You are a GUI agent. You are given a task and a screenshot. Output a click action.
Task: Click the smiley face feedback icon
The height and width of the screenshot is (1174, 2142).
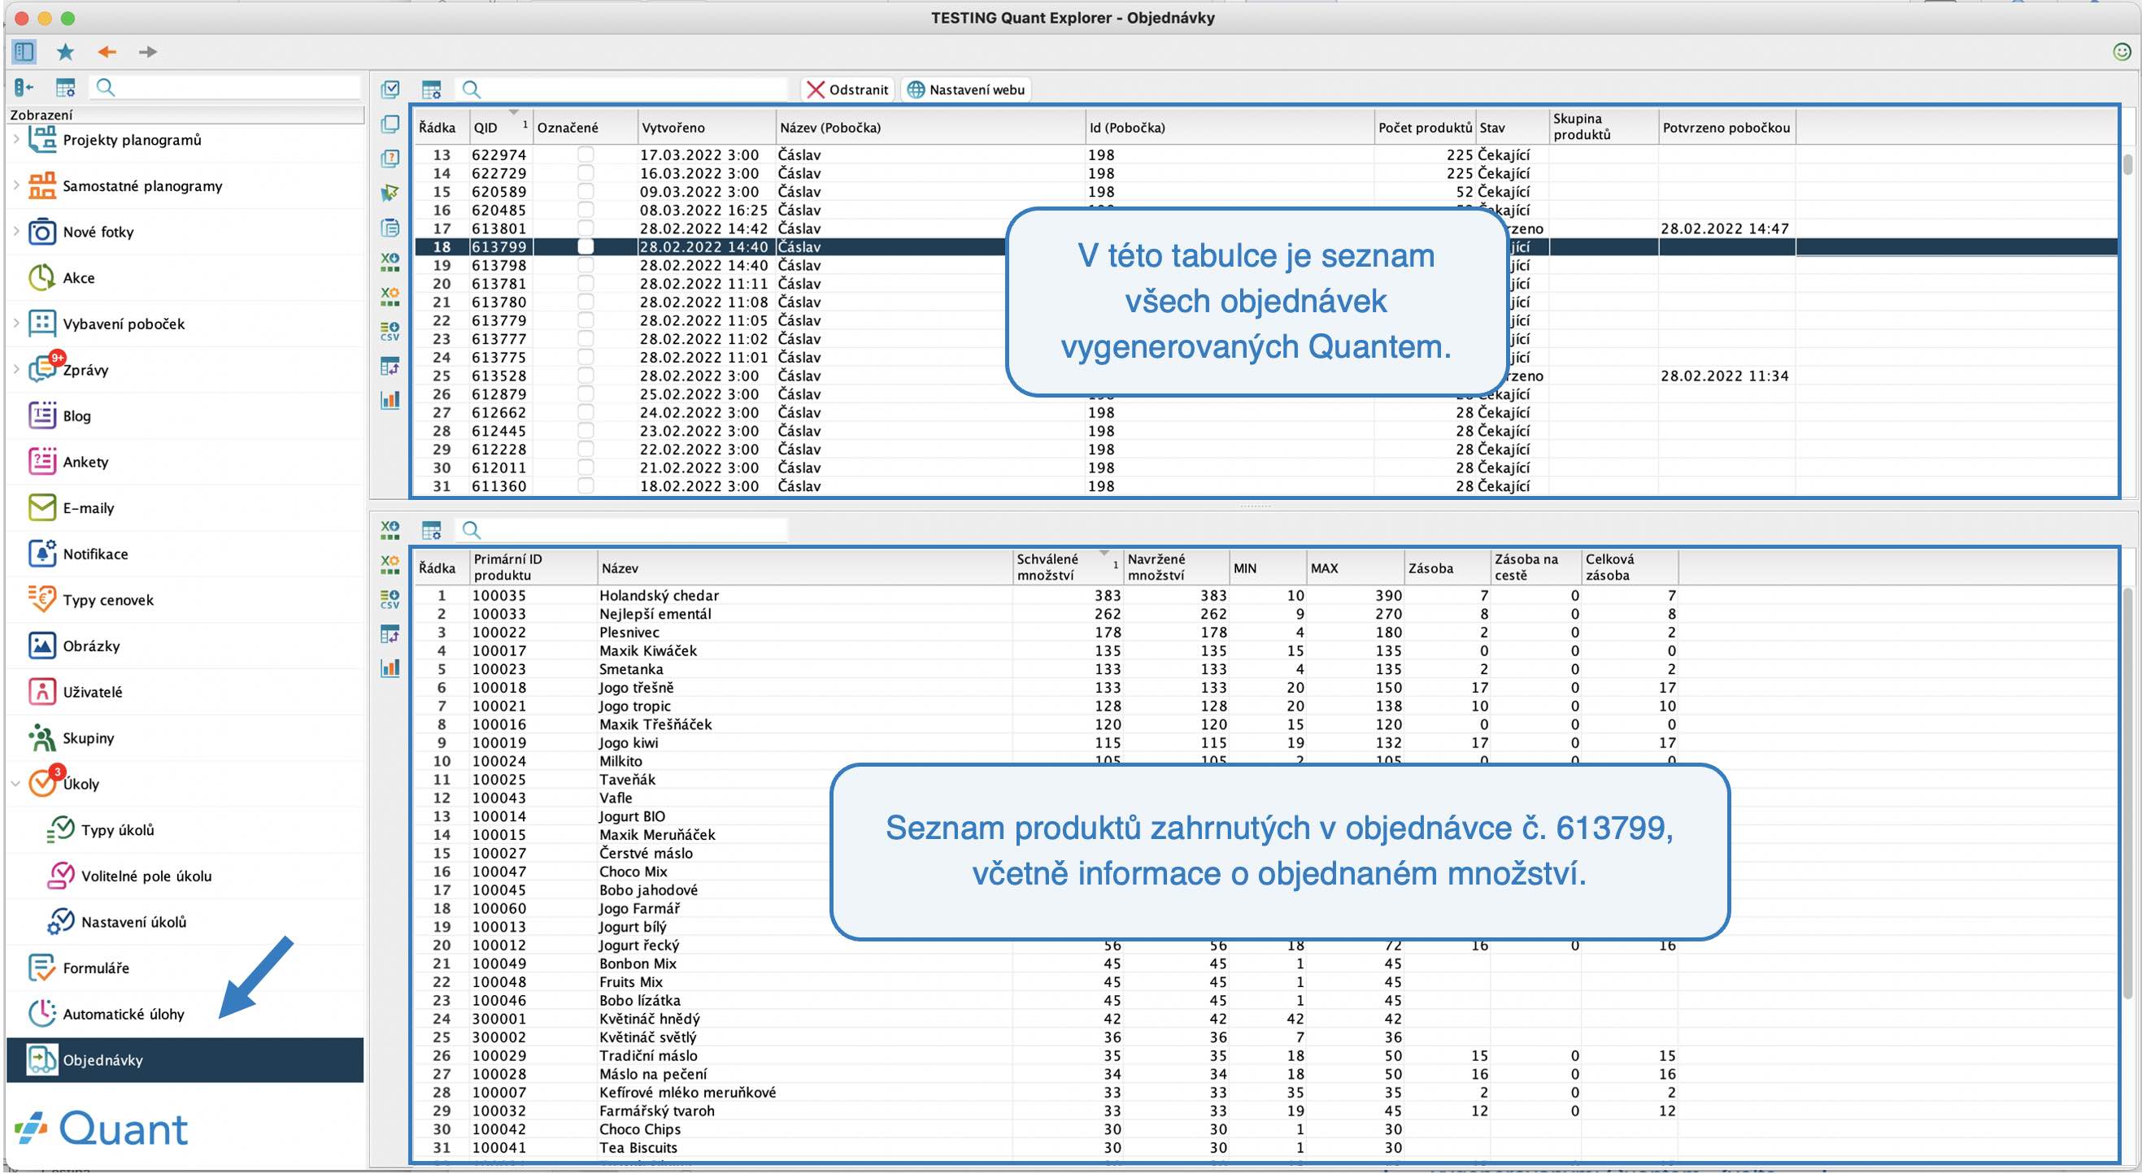coord(2121,51)
